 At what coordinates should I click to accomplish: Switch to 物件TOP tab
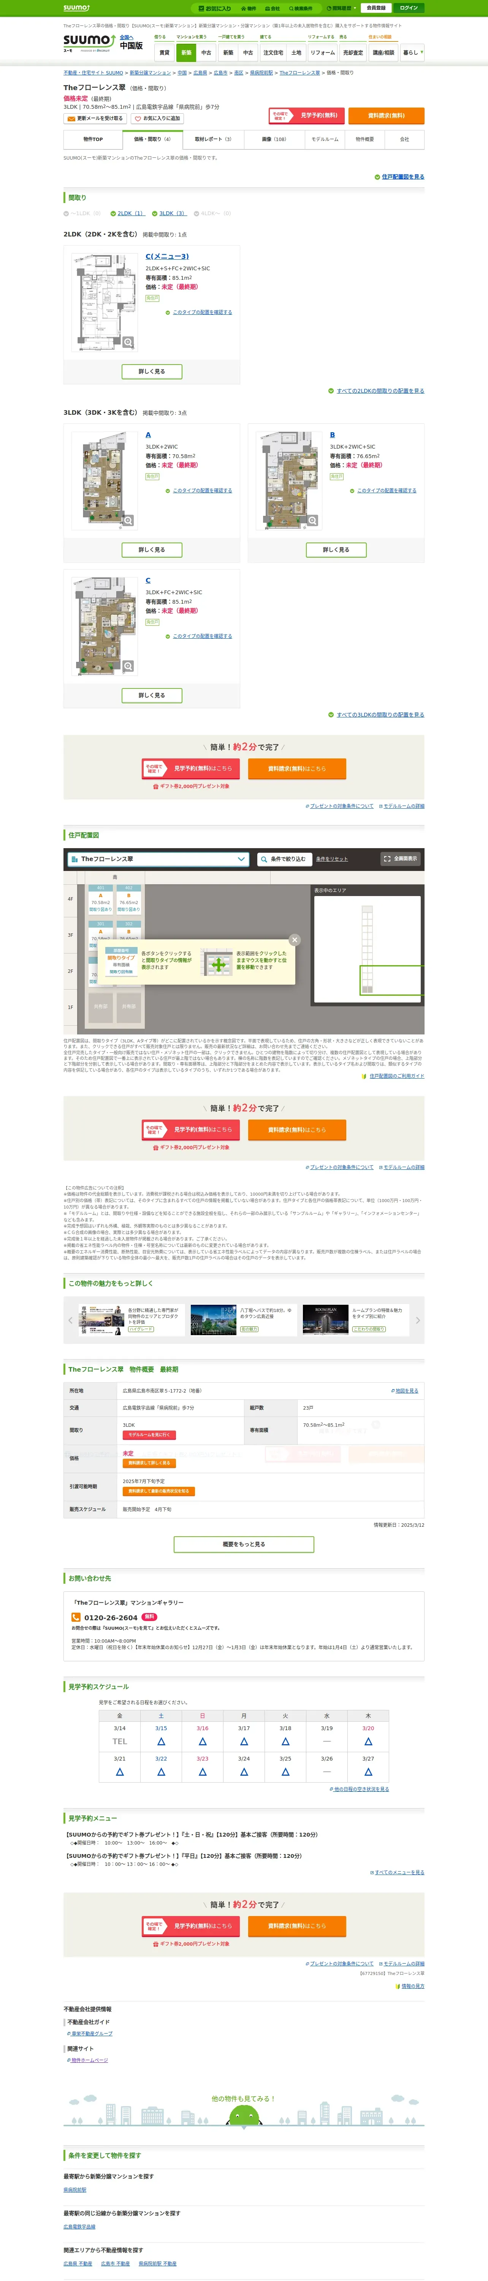[x=93, y=139]
